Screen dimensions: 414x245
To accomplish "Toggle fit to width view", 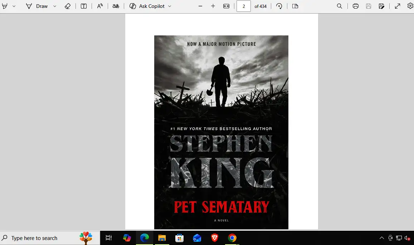I will [226, 6].
